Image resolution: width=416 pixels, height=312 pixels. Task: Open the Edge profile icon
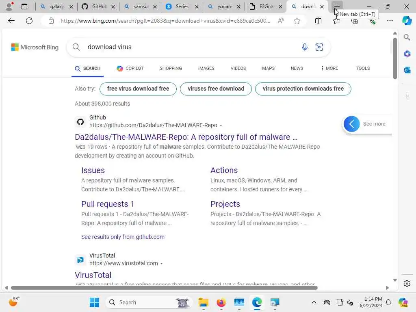coord(10,6)
